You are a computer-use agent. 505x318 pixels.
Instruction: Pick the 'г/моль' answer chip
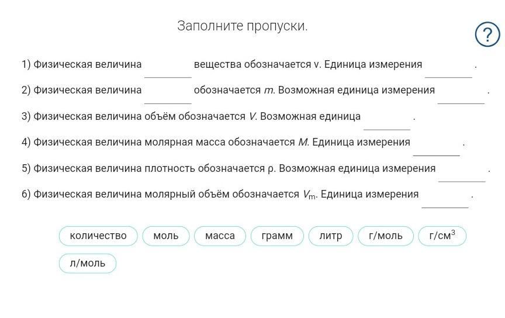coord(386,236)
